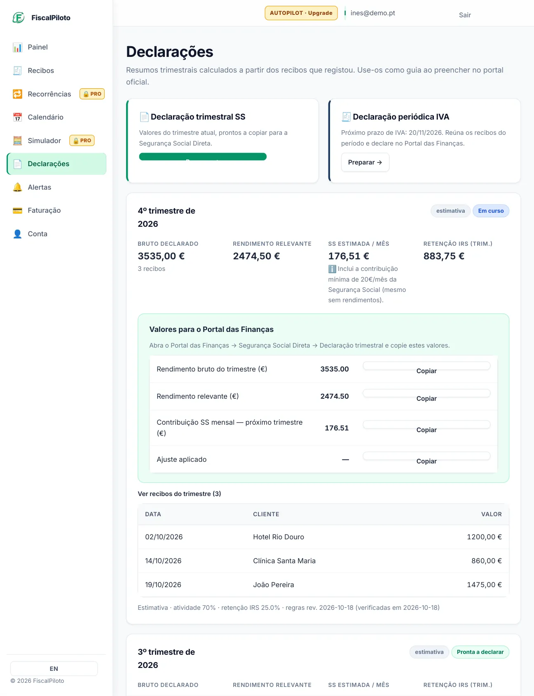Select the João Pereira client cell
This screenshot has height=696, width=534.
tap(274, 585)
